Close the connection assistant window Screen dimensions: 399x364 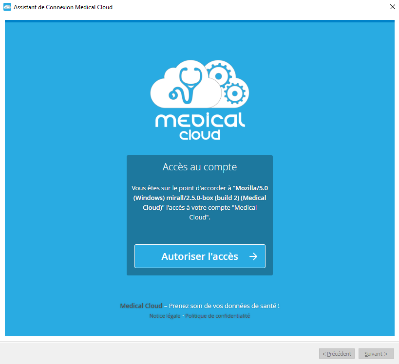pos(392,7)
